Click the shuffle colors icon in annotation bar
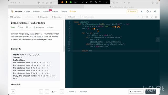 pos(75,2)
